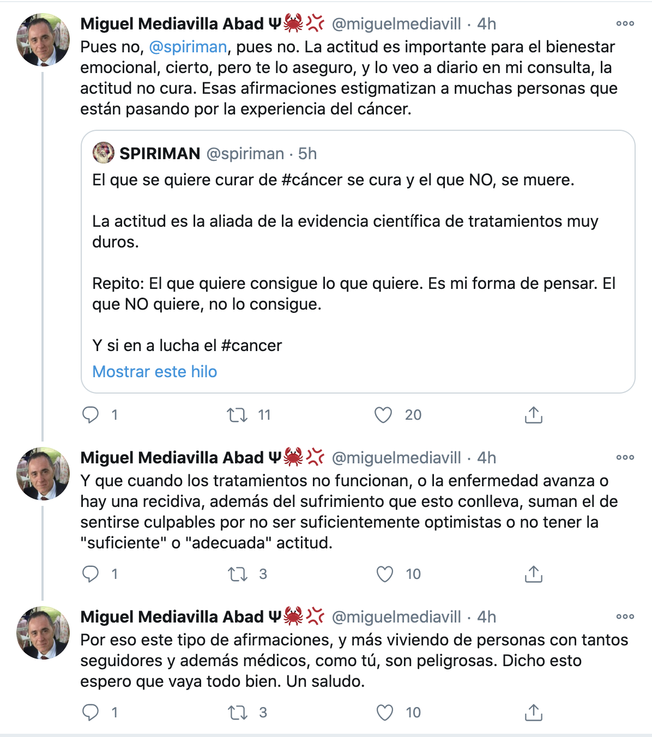Retweet the first tweet in the thread
This screenshot has width=652, height=737.
pyautogui.click(x=238, y=415)
